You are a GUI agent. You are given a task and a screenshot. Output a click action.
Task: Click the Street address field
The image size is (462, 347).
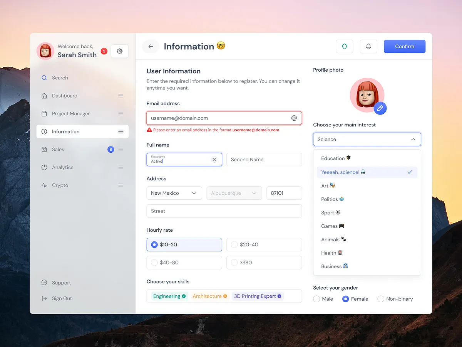pos(224,211)
